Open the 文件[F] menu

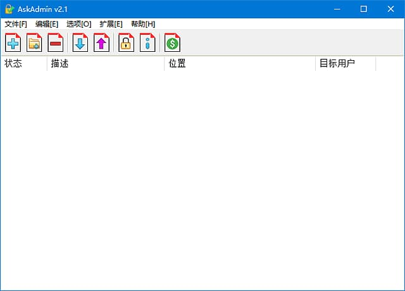click(x=16, y=23)
